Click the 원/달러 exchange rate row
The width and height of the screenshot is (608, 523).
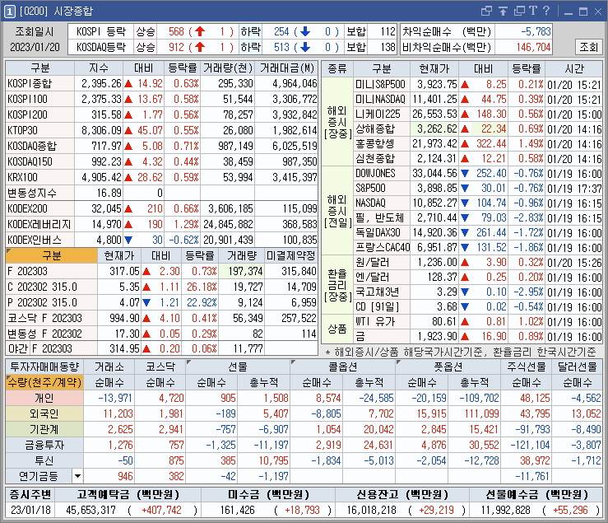pos(478,263)
